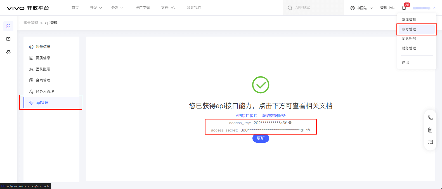Choose 退出 from the user menu
Screen dimensions: 442x189
(405, 63)
